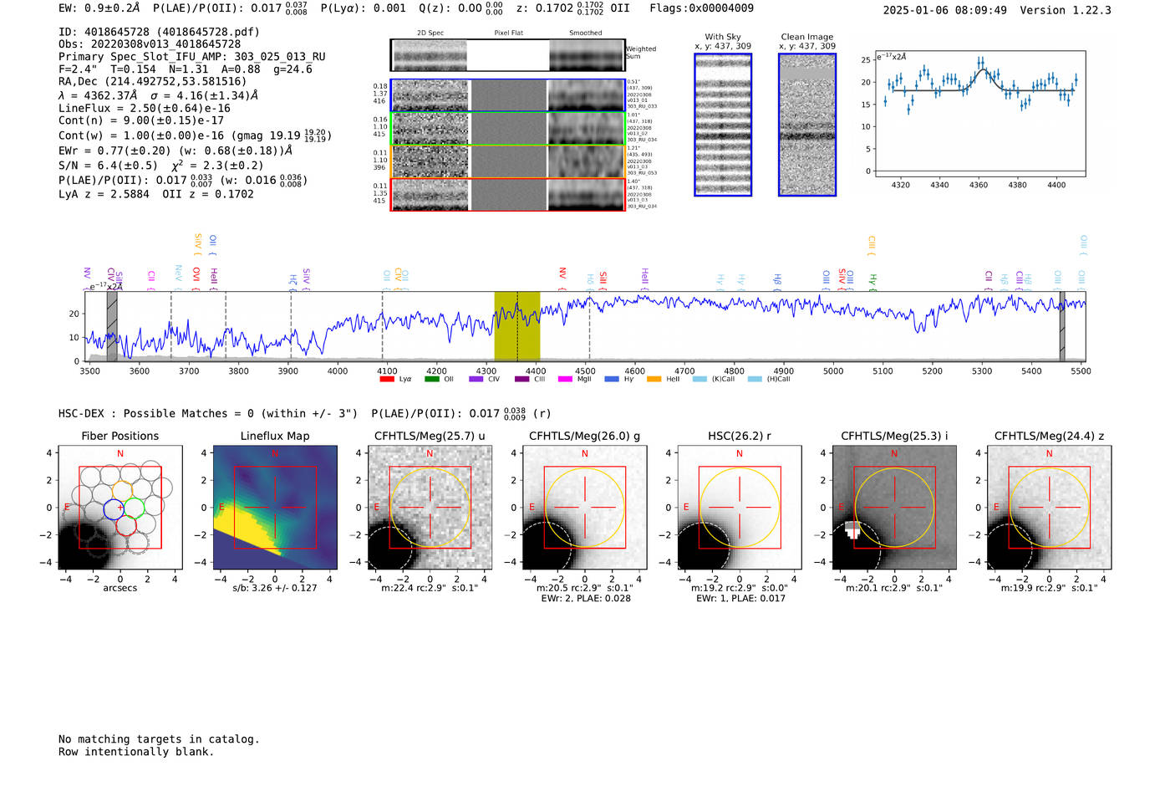Screen dimensions: 1170x797
Task: Click the green OII legend swatch
Action: (431, 380)
